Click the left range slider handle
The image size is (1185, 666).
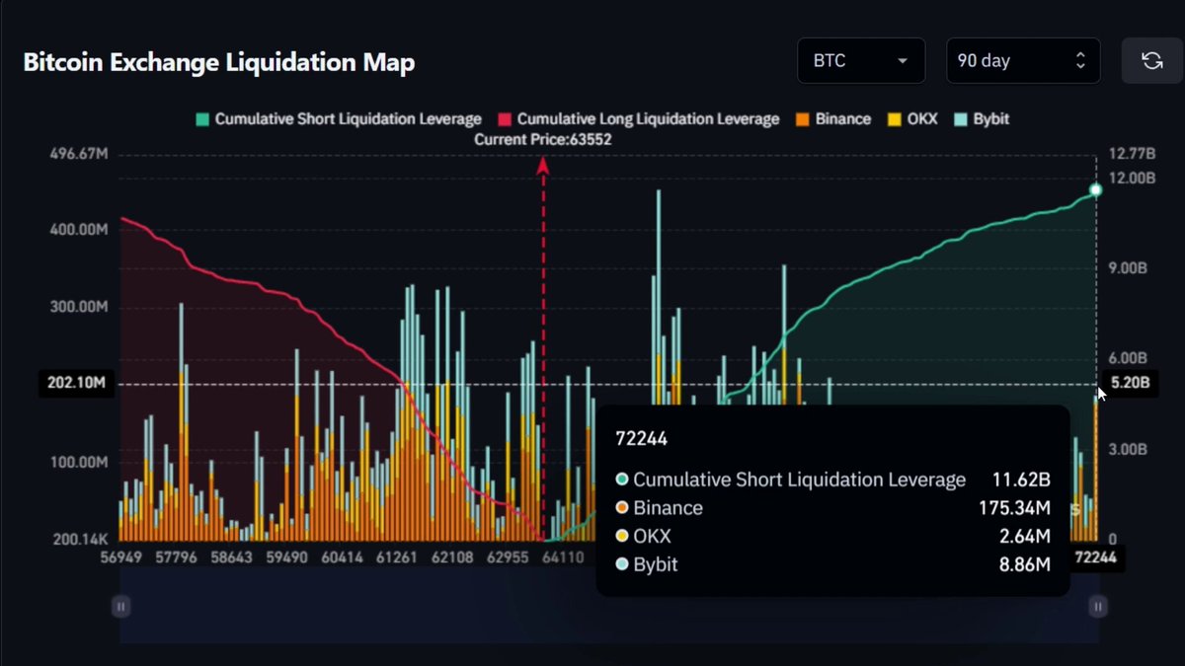120,607
